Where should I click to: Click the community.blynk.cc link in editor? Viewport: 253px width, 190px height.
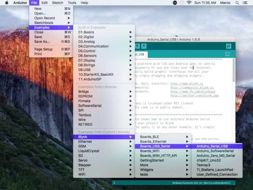pyautogui.click(x=192, y=87)
